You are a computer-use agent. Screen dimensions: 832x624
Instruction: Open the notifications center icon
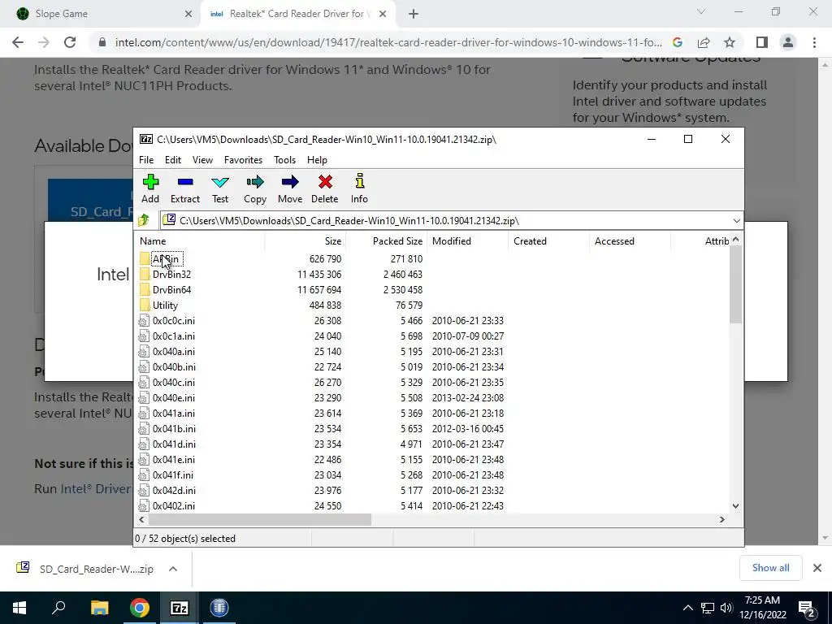(807, 609)
